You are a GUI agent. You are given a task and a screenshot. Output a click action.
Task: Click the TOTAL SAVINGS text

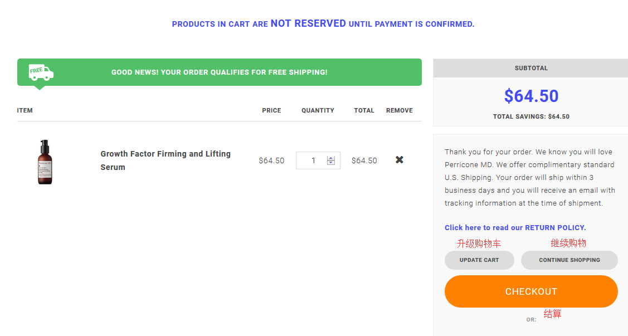[531, 117]
